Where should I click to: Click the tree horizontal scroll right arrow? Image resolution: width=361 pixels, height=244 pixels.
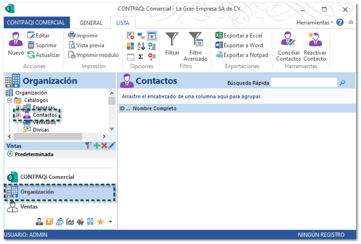coord(104,136)
